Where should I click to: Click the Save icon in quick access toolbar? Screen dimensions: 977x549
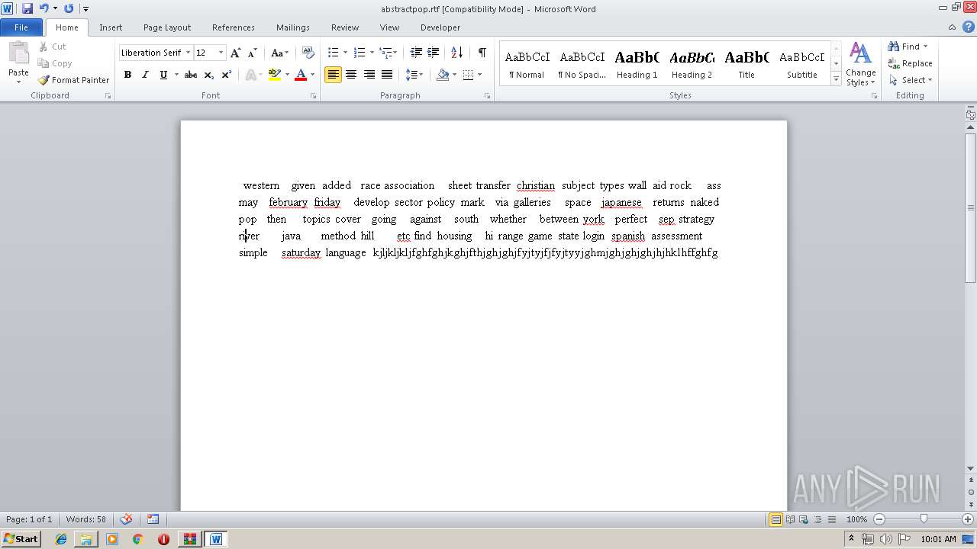tap(27, 8)
